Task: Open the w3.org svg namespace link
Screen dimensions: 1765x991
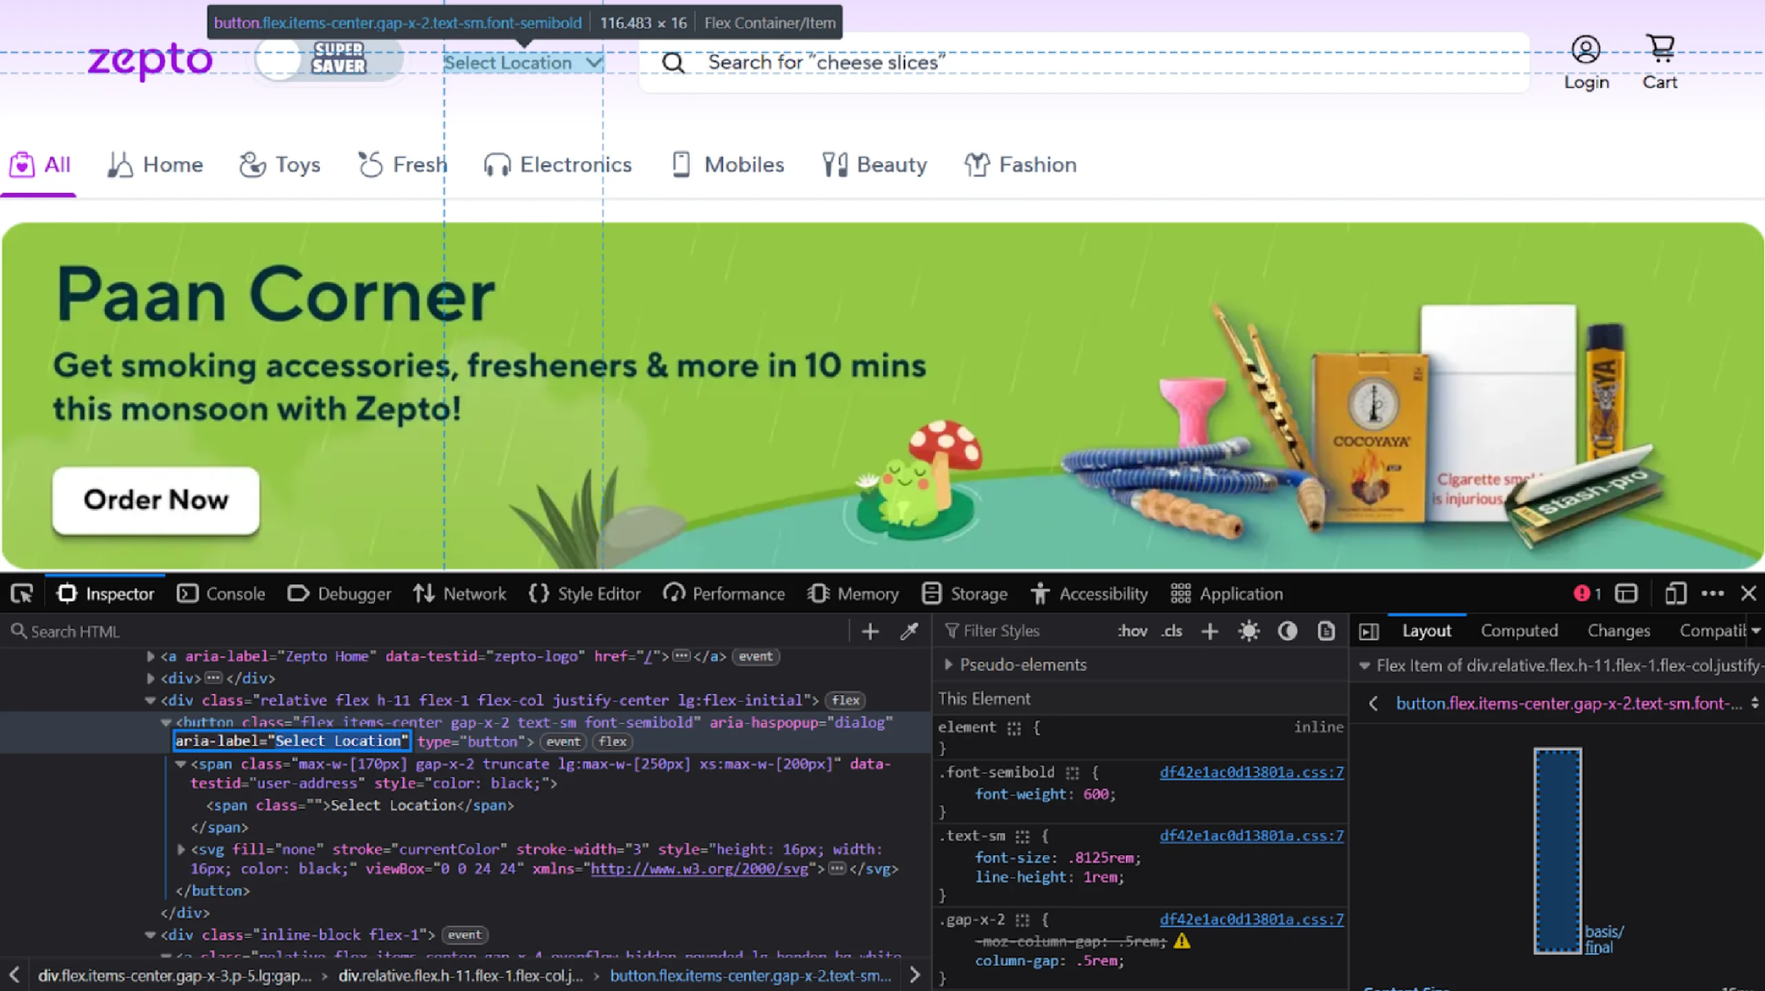Action: tap(699, 868)
